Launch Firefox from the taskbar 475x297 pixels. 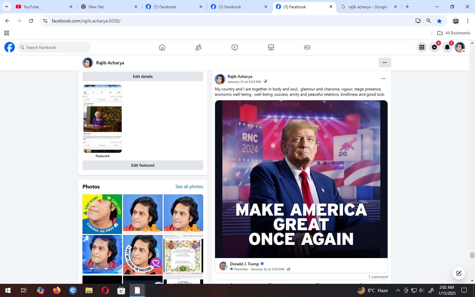pos(57,290)
